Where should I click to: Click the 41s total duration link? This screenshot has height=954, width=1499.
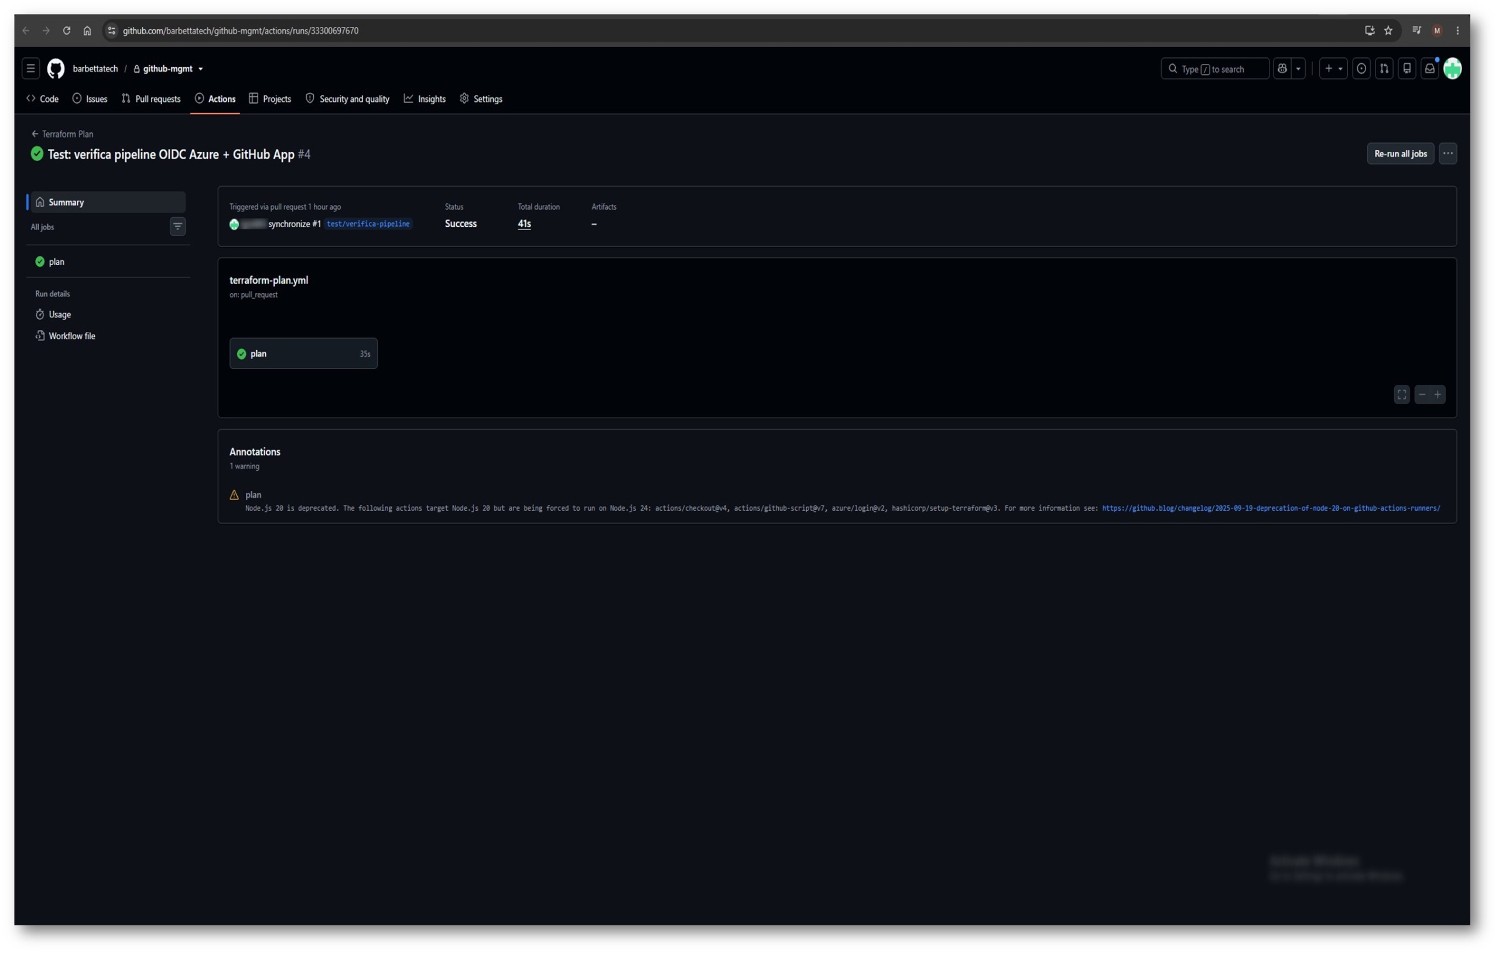tap(524, 224)
